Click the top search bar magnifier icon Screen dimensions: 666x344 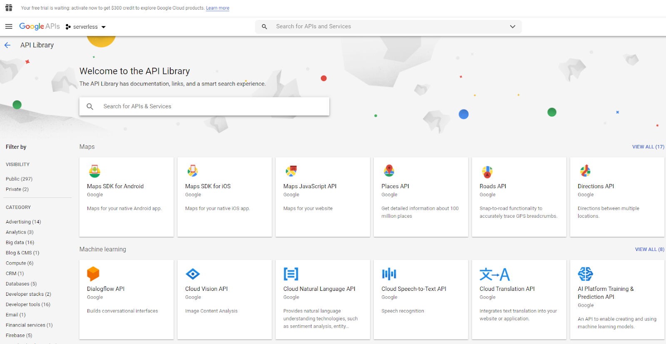click(x=264, y=27)
